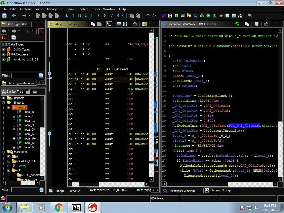
Task: Toggle navigation by Instruction 'I' icon
Action: pos(73,16)
